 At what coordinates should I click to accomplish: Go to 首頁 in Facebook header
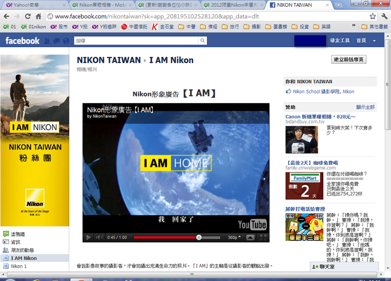[x=361, y=40]
